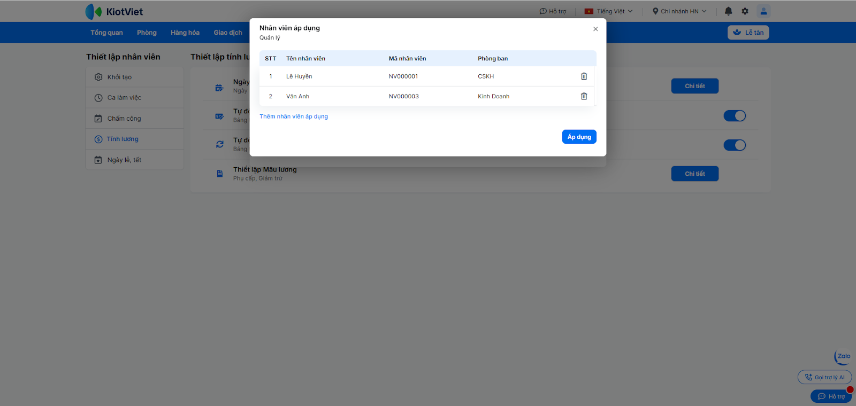Select employee name Vân Anh
Image resolution: width=856 pixels, height=406 pixels.
pos(297,97)
